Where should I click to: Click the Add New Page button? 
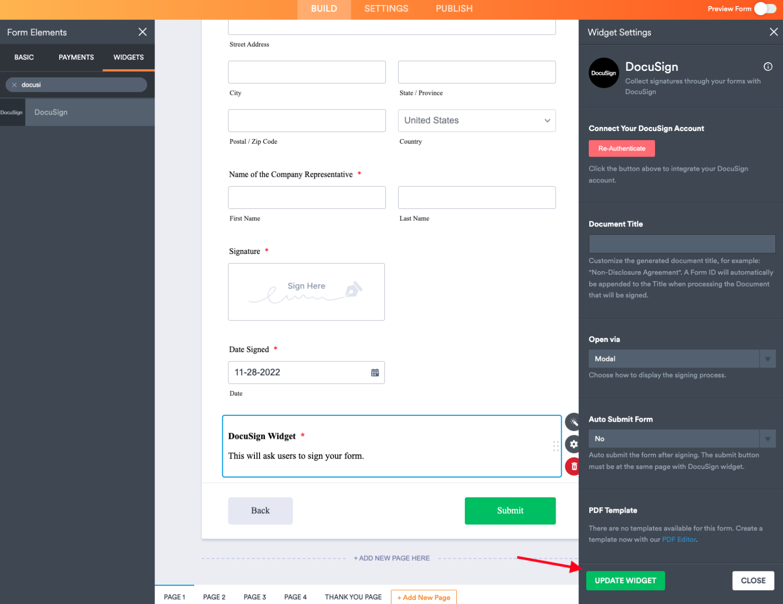424,597
